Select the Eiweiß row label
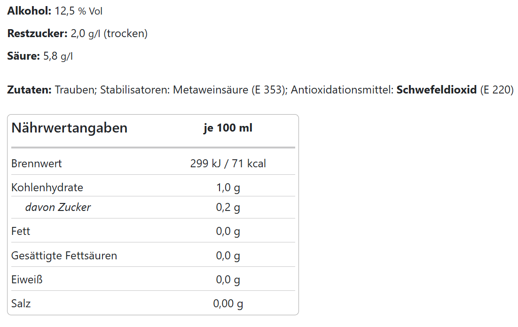The height and width of the screenshot is (327, 518). (x=27, y=280)
